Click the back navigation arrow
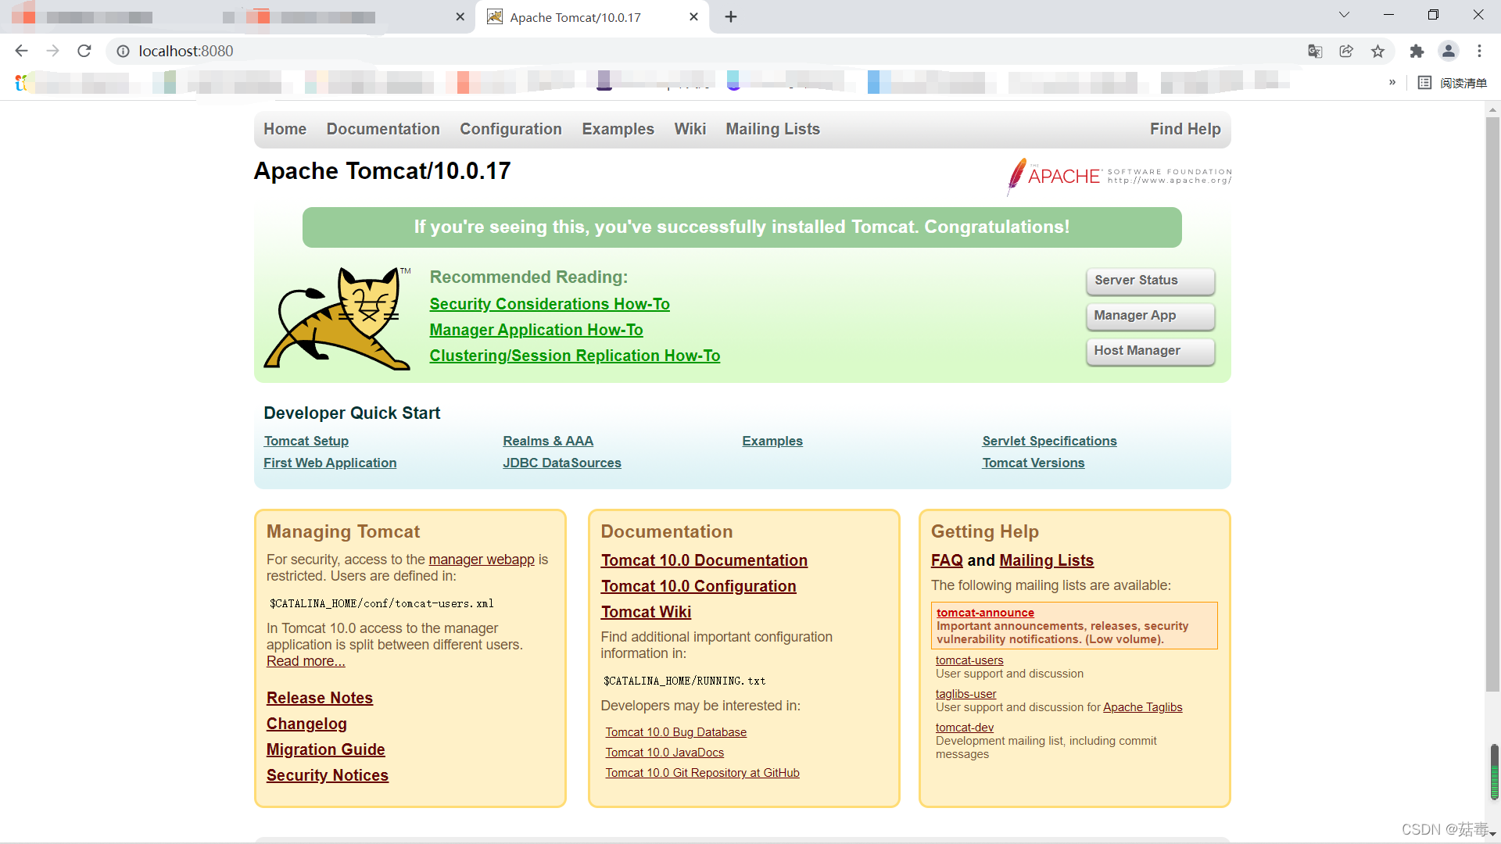The height and width of the screenshot is (844, 1501). pyautogui.click(x=21, y=51)
